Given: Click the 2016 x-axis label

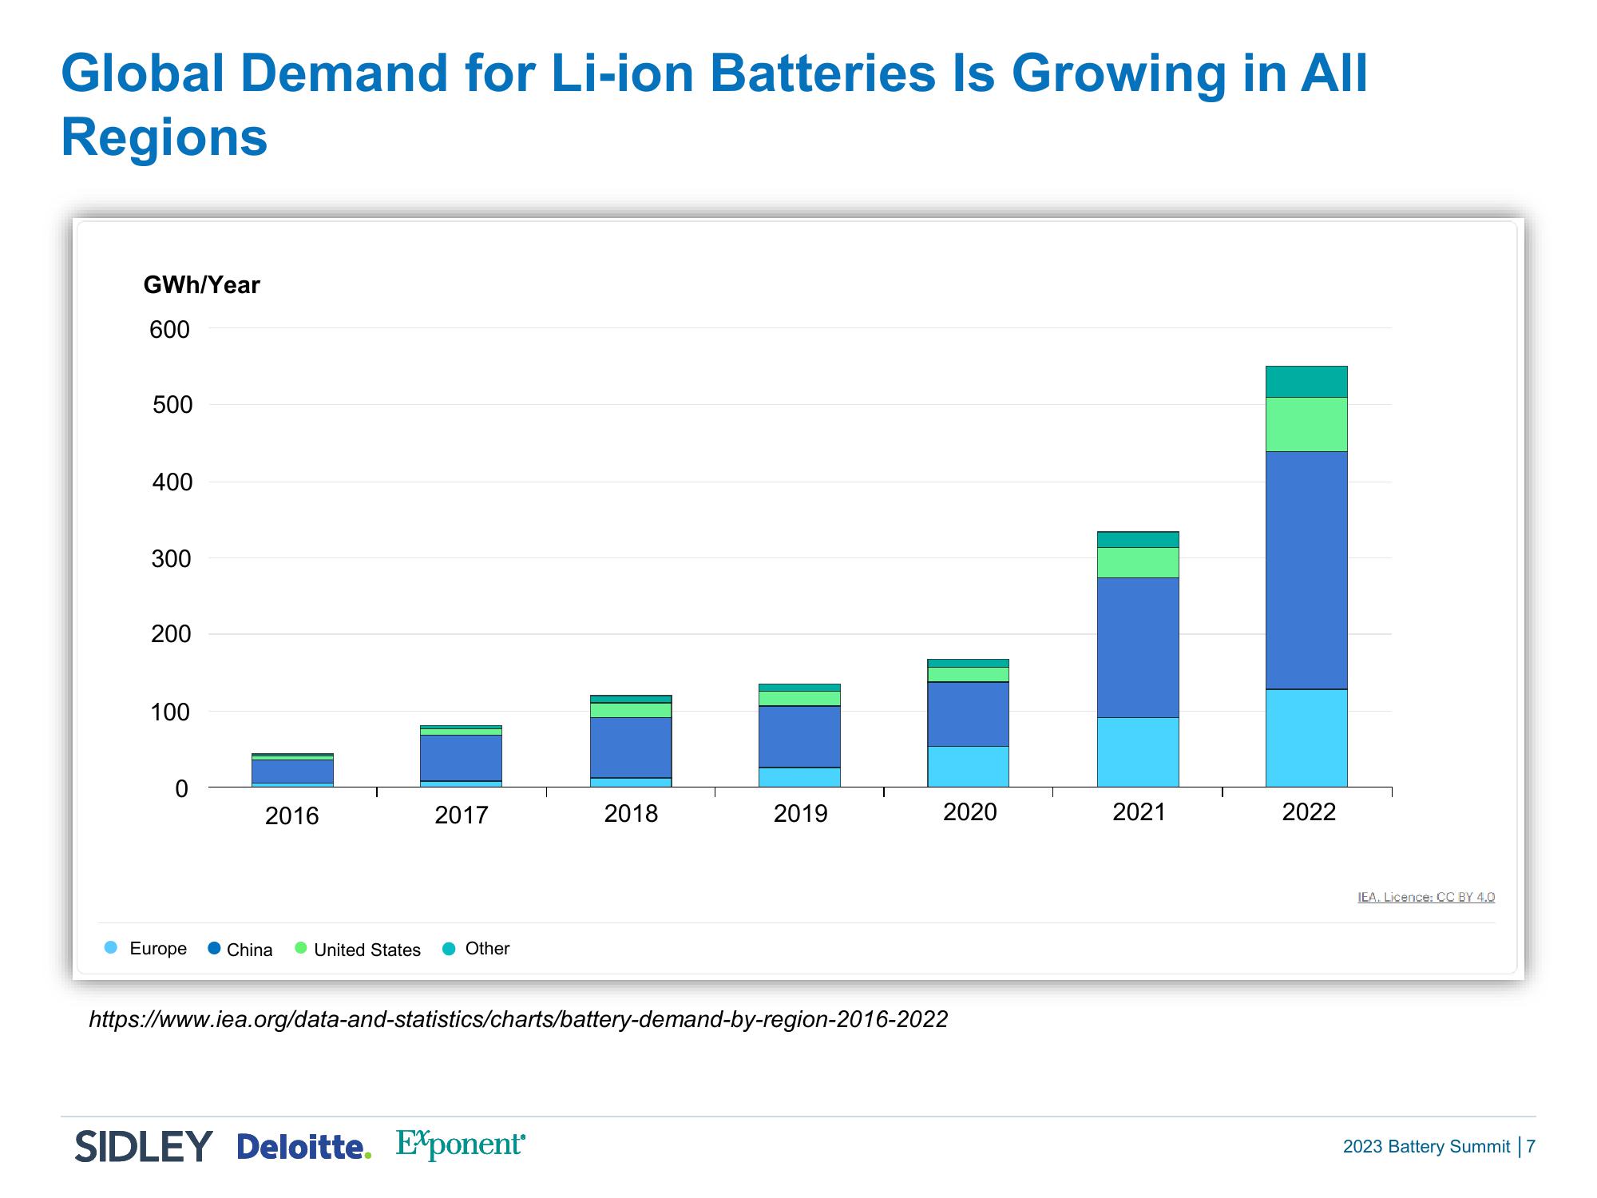Looking at the screenshot, I should point(292,816).
